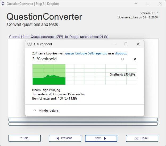Screen dimensions: 166x146
Task: Close the QuestionConverter window via title bar X
Action: (160, 3)
